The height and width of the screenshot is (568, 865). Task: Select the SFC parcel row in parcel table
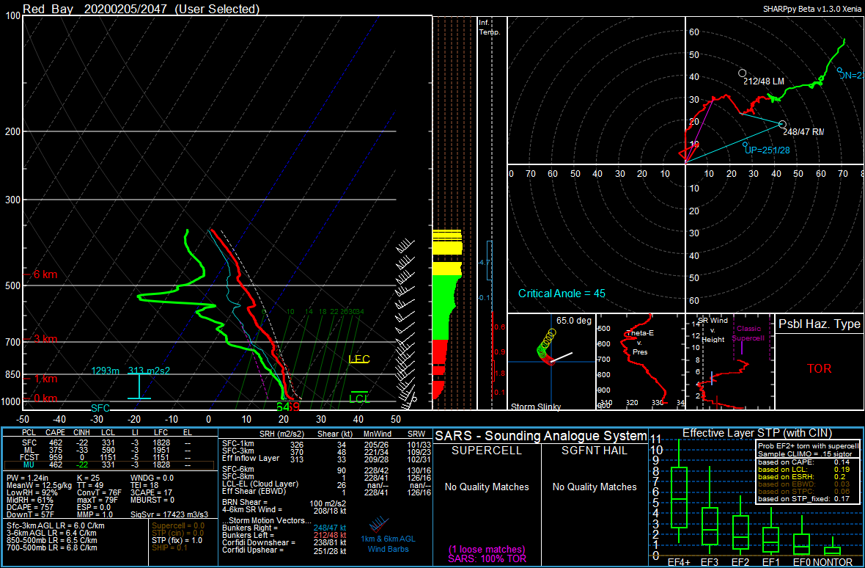click(110, 443)
